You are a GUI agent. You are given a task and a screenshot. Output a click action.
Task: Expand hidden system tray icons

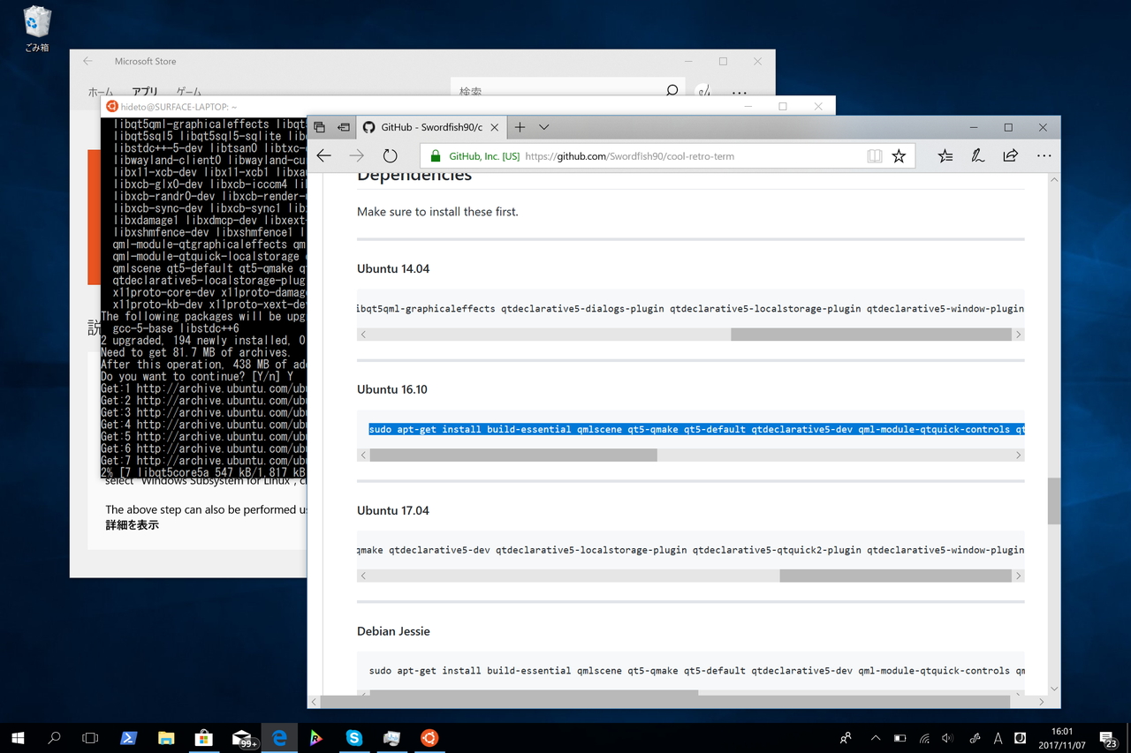pos(875,738)
